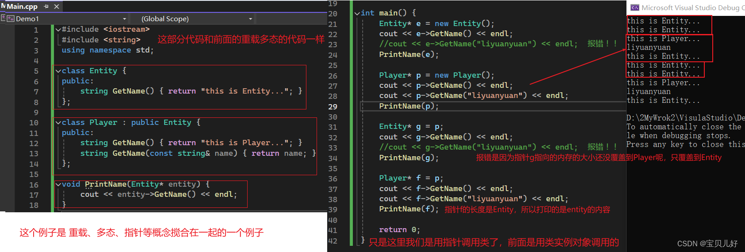The height and width of the screenshot is (252, 745).
Task: Click 'string GetName(const string& name)' line
Action: (198, 153)
